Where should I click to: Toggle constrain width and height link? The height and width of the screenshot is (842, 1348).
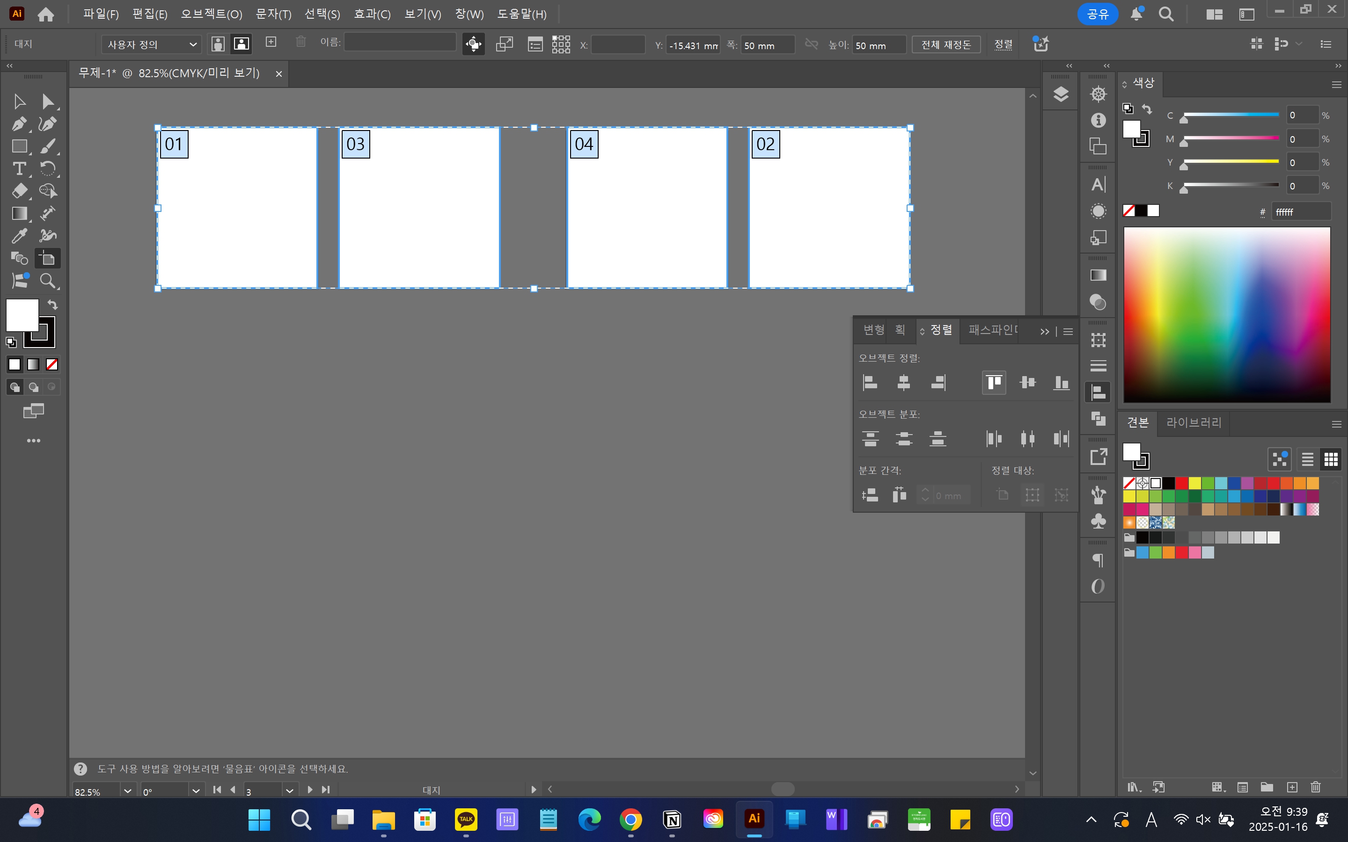click(x=812, y=44)
